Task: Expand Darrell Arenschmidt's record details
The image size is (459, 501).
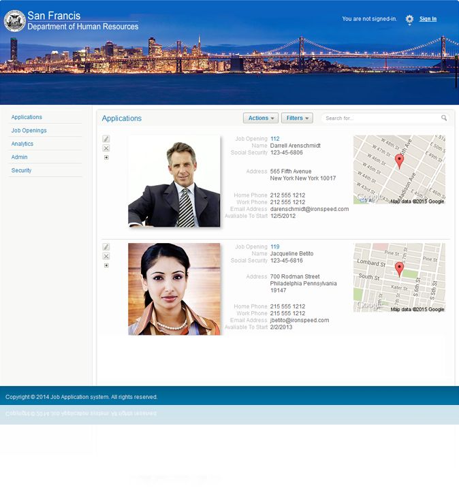Action: (x=106, y=157)
